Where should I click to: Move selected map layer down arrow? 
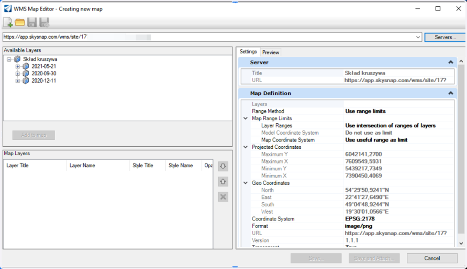(223, 167)
